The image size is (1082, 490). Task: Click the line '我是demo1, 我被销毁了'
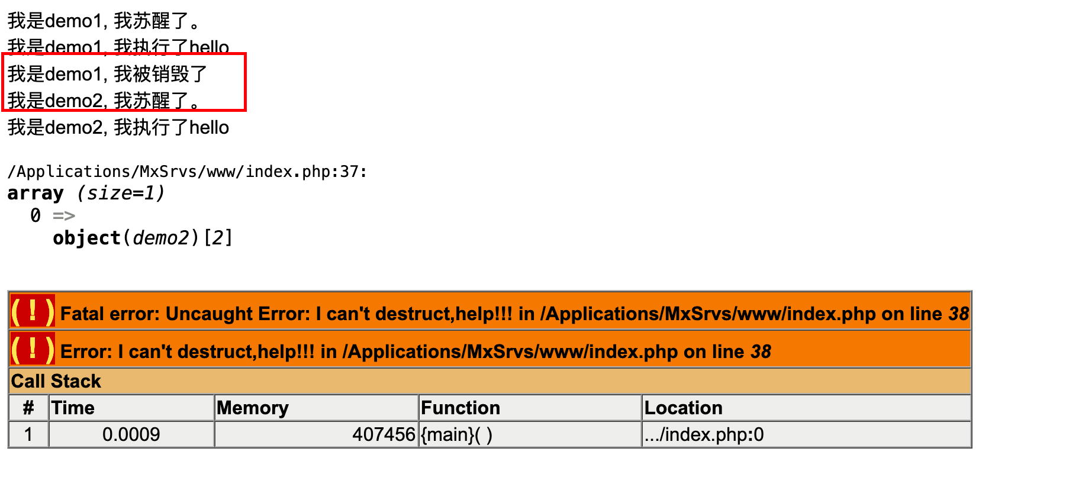pos(108,74)
